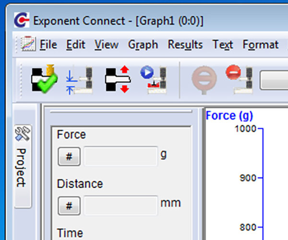Open the Format menu
This screenshot has width=288, height=240.
point(260,45)
